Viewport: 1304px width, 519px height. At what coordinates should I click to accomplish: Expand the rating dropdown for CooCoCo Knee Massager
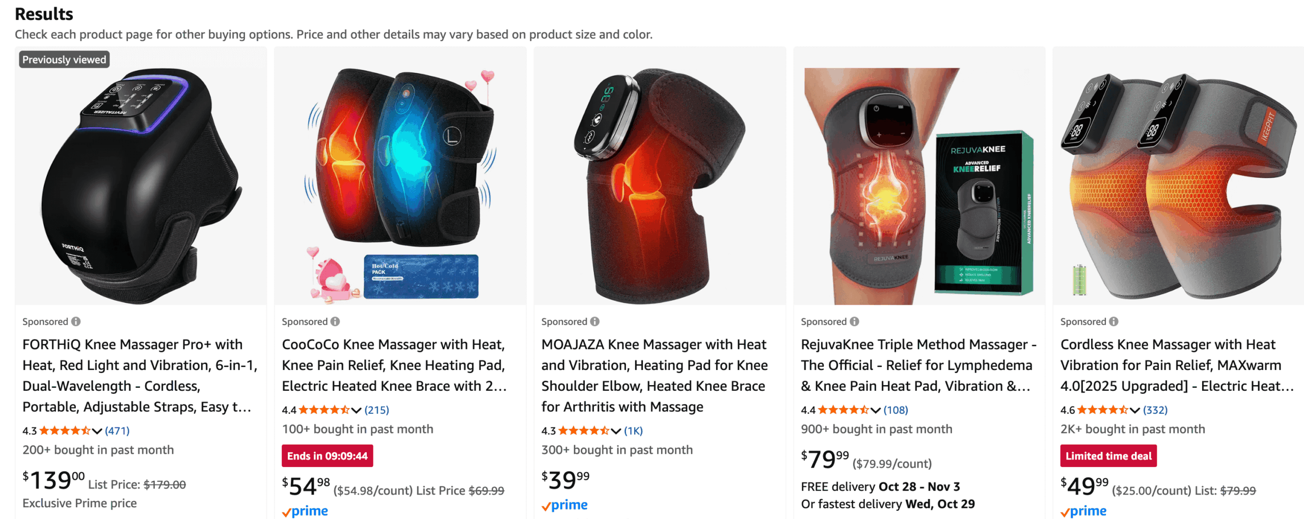tap(357, 411)
